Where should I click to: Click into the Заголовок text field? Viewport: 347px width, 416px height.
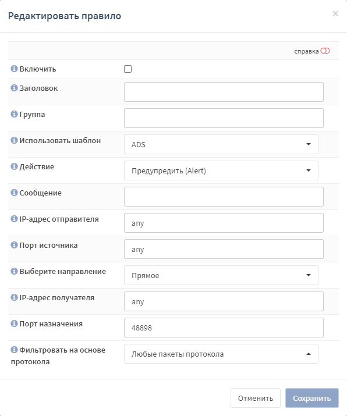pos(224,92)
